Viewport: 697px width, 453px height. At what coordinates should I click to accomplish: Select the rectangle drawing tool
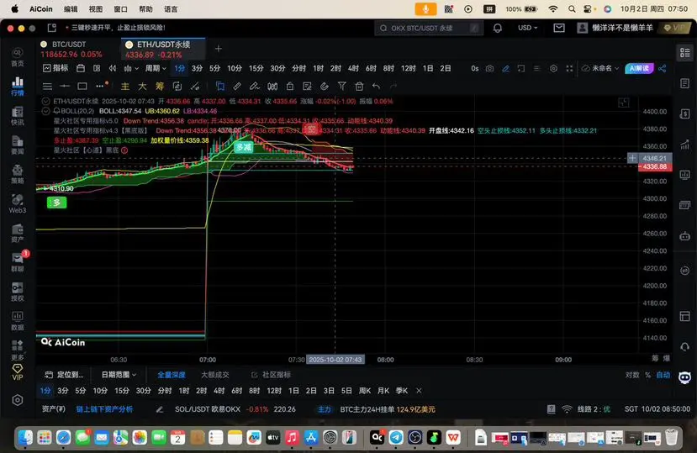pos(82,87)
